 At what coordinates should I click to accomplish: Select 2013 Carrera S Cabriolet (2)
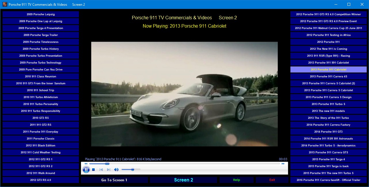click(x=328, y=83)
